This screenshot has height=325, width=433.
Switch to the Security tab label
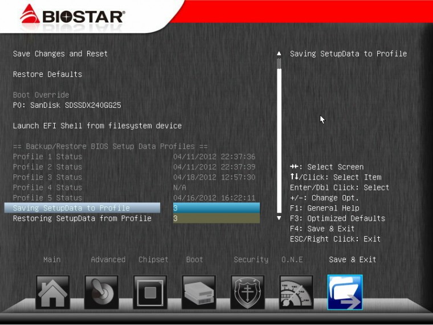251,259
